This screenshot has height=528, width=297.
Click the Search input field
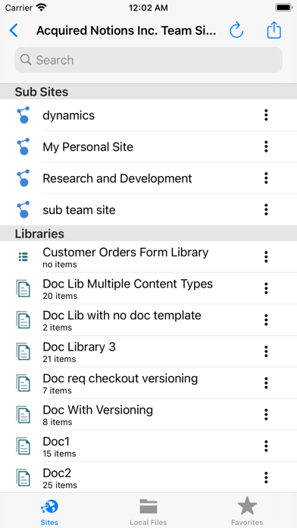pyautogui.click(x=148, y=60)
